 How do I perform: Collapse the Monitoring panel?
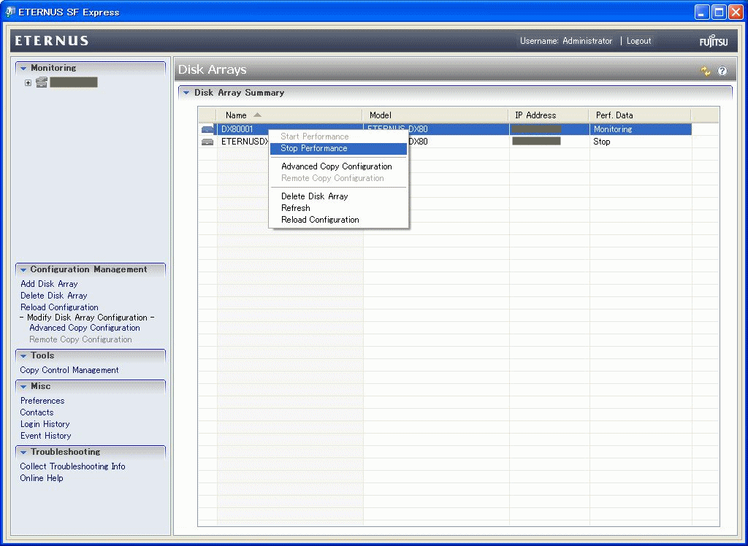coord(23,68)
